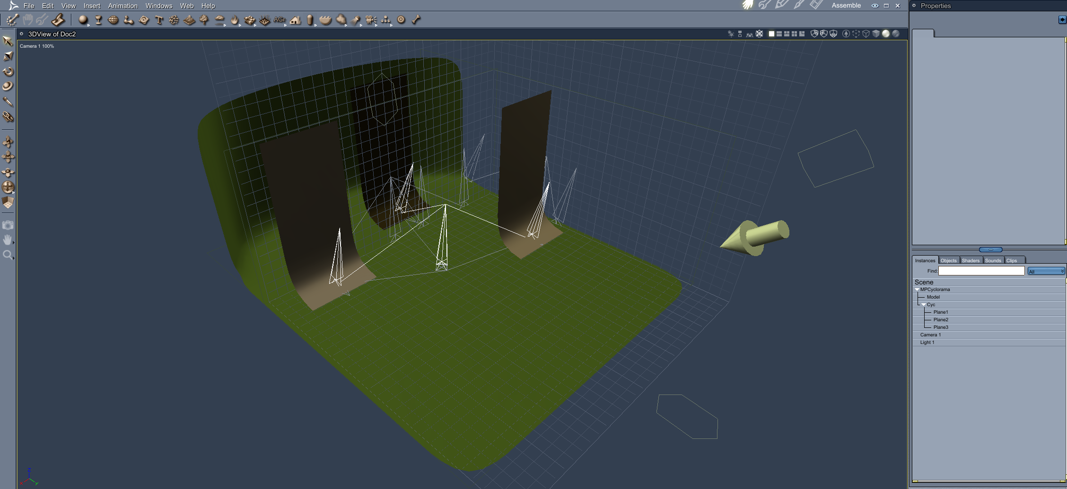Screen dimensions: 1067x489
Task: Insert a fire primitive
Action: 235,20
